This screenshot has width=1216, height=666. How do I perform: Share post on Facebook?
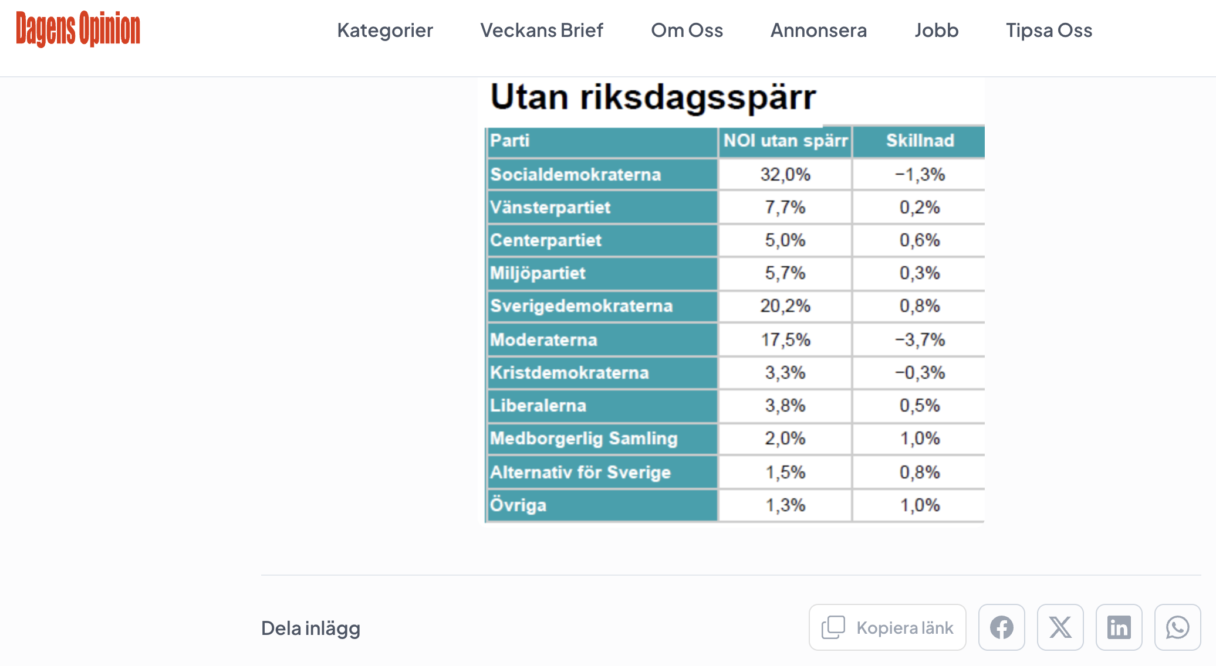point(1001,627)
